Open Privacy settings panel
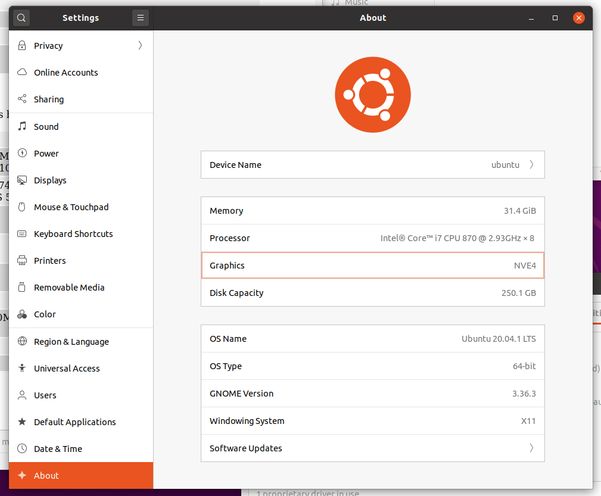This screenshot has height=496, width=601. click(x=81, y=46)
